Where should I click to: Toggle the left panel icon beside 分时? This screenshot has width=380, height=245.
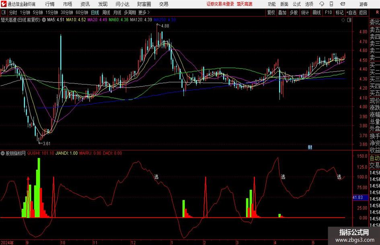pyautogui.click(x=4, y=12)
